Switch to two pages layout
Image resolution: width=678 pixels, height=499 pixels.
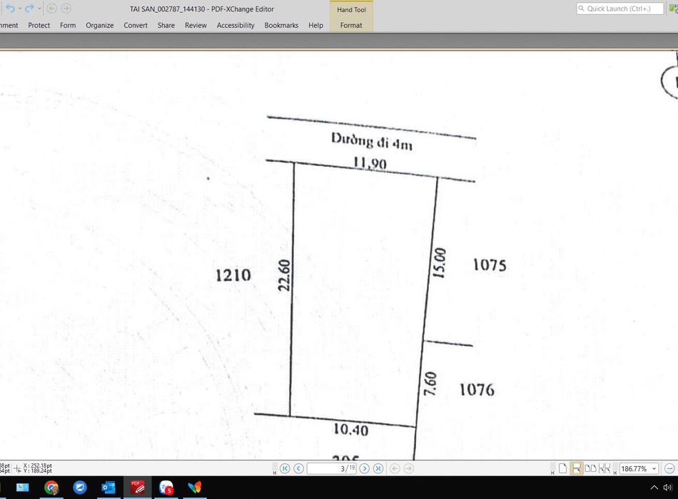(590, 468)
